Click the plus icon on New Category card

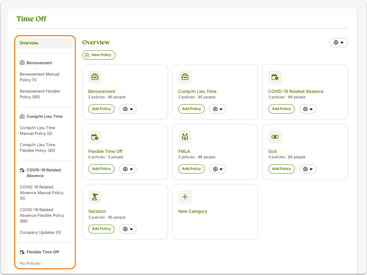(x=185, y=197)
